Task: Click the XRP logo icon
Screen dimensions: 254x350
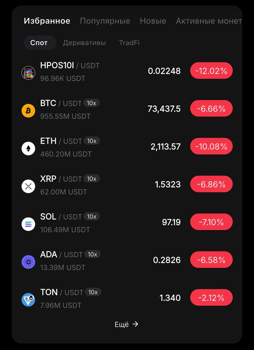Action: (x=28, y=186)
